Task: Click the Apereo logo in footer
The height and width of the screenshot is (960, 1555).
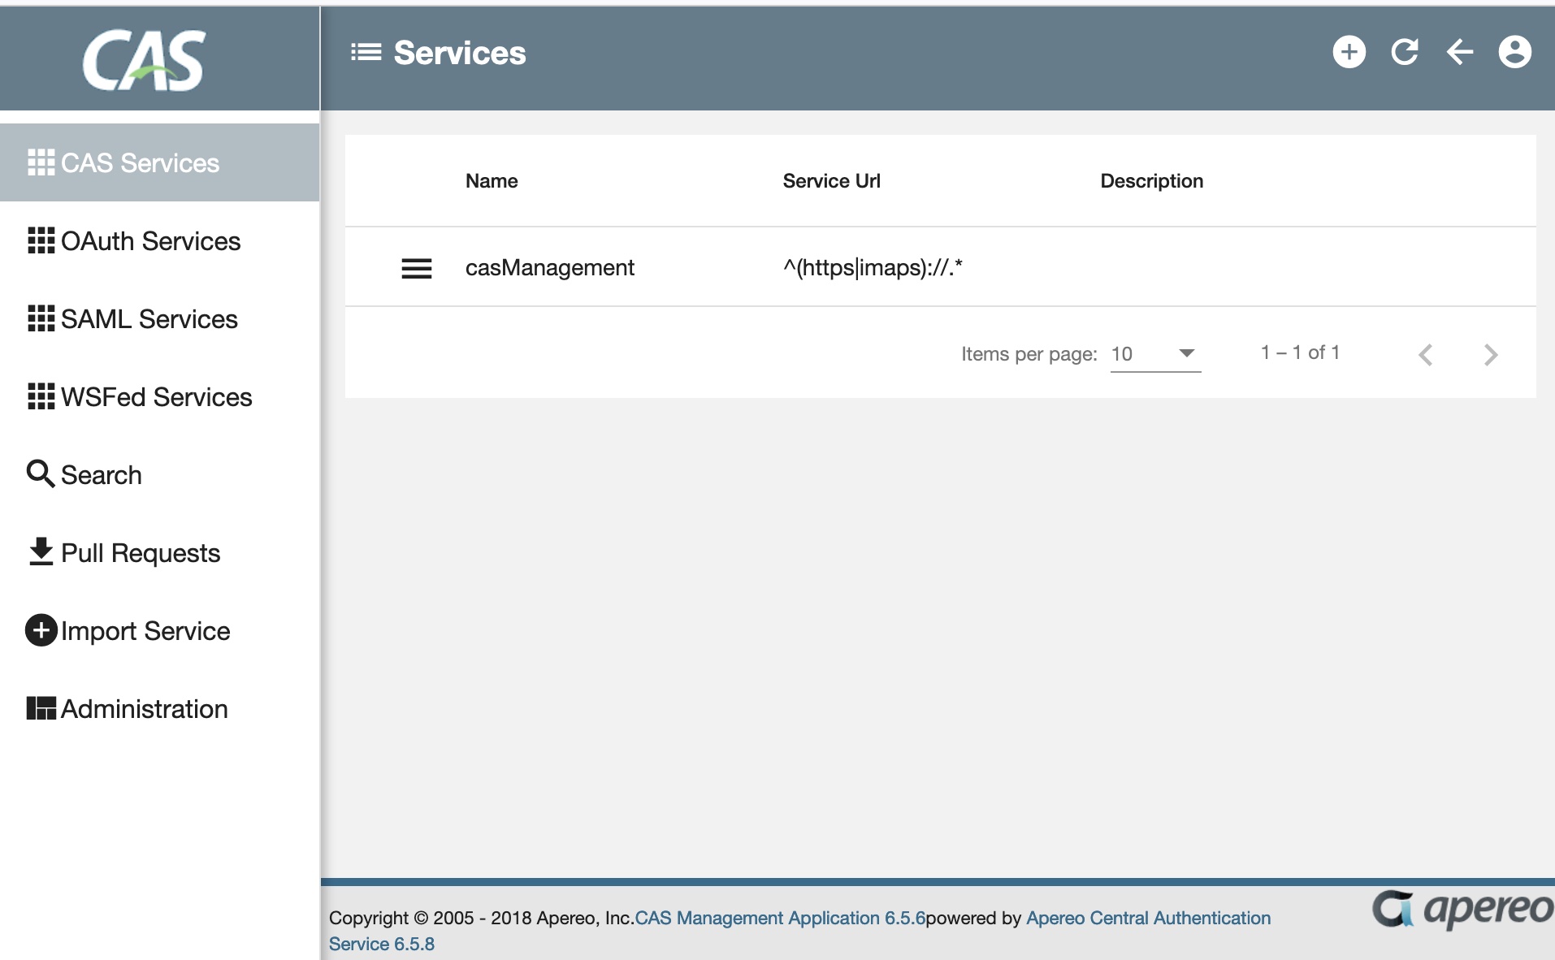Action: (1462, 910)
